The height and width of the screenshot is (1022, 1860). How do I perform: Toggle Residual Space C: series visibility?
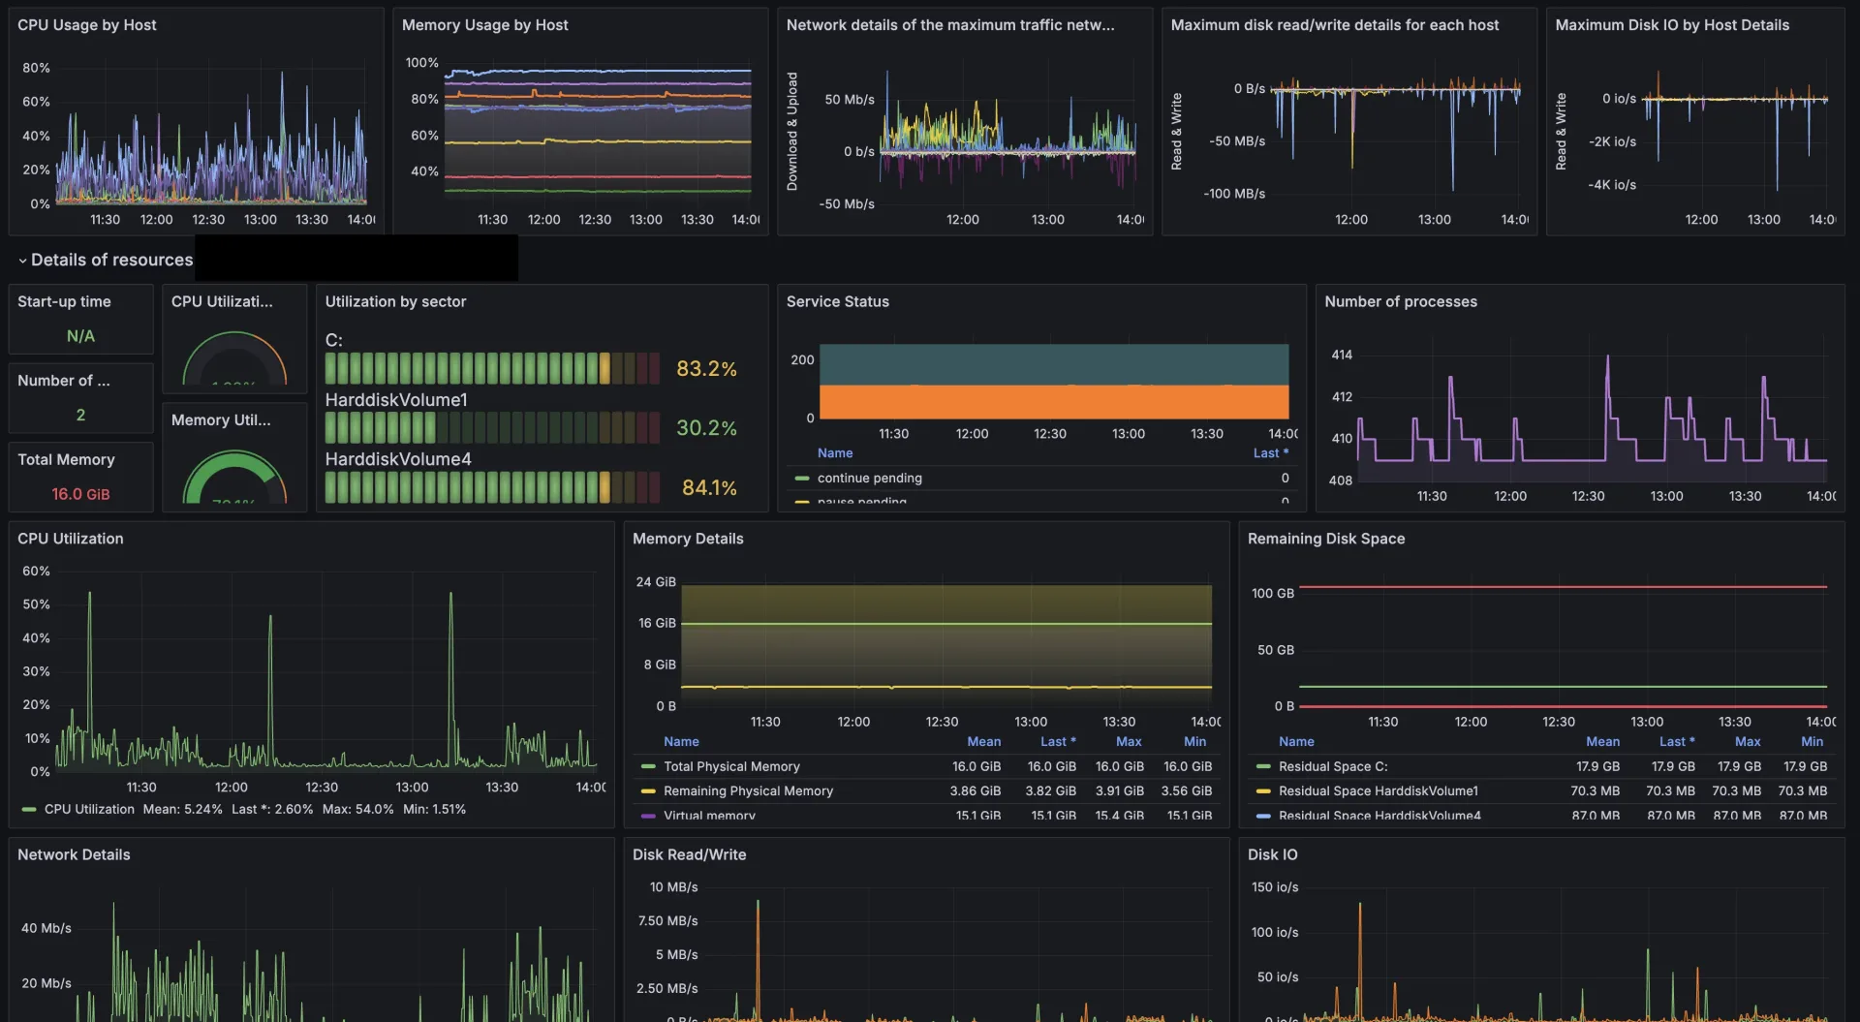click(x=1333, y=766)
